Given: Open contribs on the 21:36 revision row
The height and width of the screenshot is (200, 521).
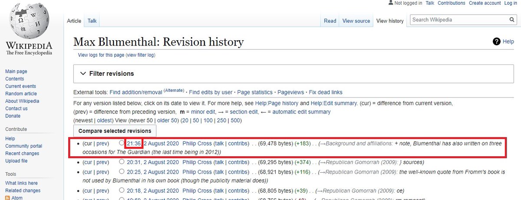Looking at the screenshot, I should (237, 143).
